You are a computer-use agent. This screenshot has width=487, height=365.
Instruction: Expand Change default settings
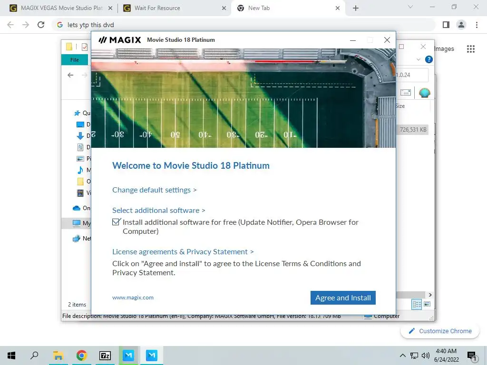coord(155,190)
